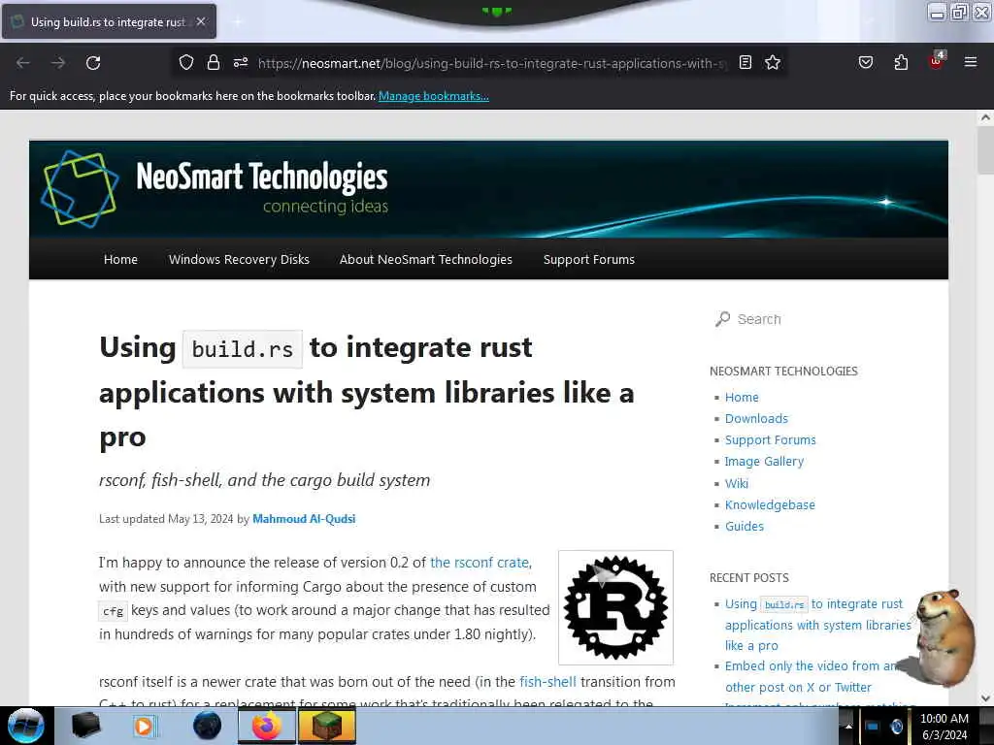The image size is (994, 745).
Task: Click the Rust logo image
Action: click(x=615, y=607)
